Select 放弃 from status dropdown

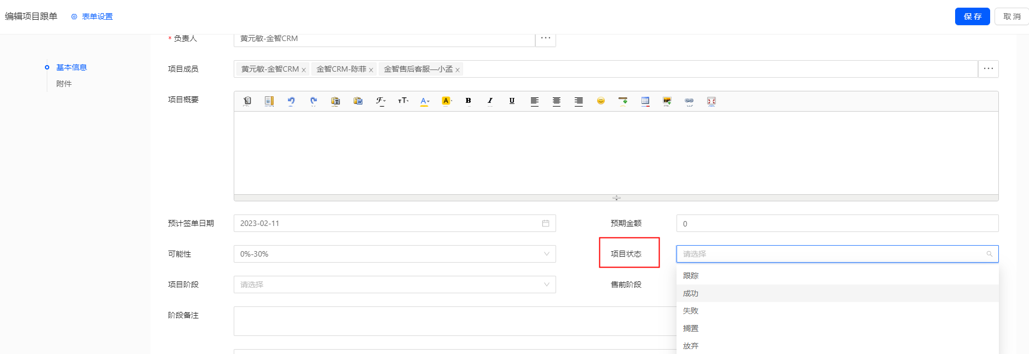(x=837, y=346)
